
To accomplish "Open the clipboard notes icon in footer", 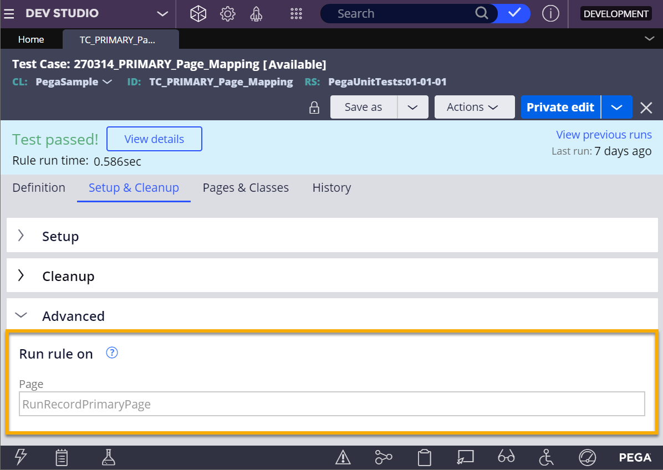I will click(62, 457).
